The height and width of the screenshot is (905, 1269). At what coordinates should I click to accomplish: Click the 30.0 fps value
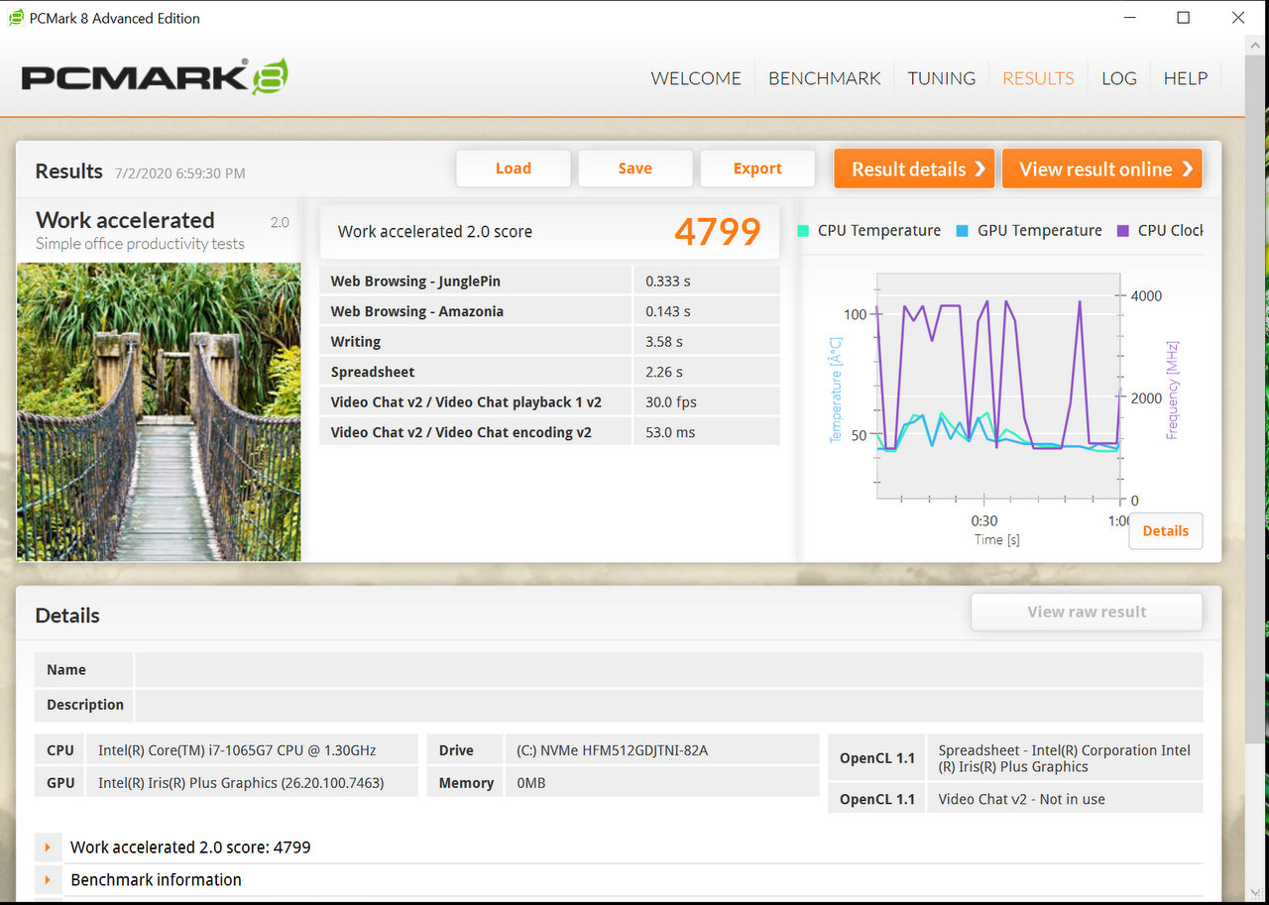coord(671,402)
